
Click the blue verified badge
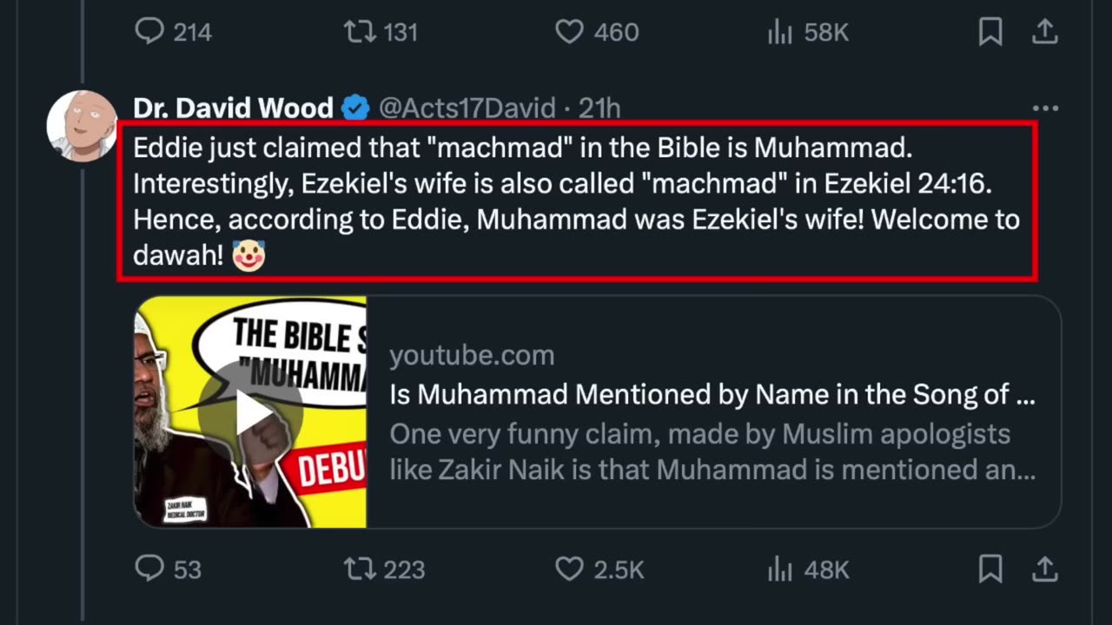click(x=354, y=109)
